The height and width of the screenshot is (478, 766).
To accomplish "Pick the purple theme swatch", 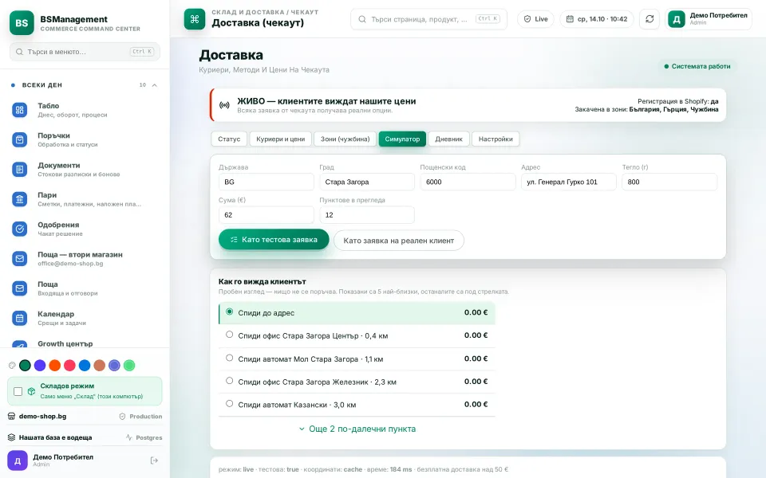I will click(x=40, y=366).
